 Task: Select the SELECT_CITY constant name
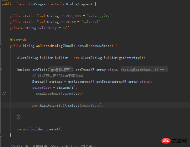pos(71,16)
